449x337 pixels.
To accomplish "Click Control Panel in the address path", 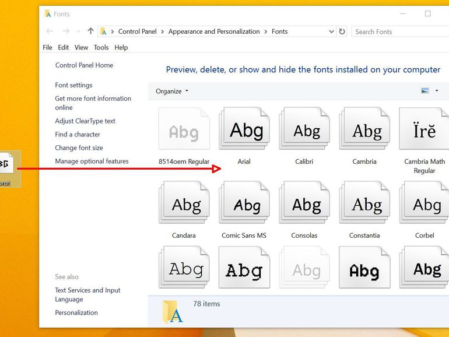I will click(x=138, y=31).
